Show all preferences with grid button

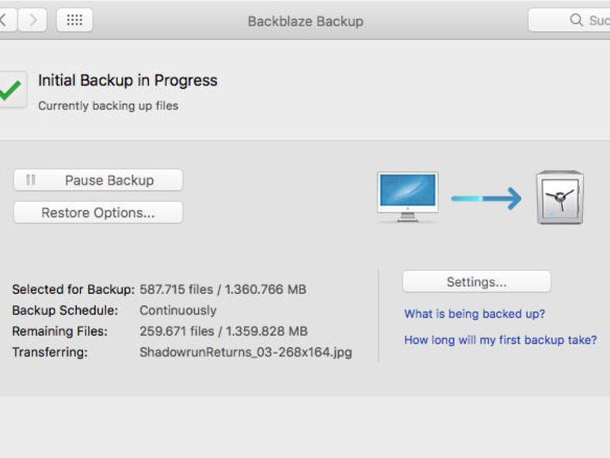[74, 20]
